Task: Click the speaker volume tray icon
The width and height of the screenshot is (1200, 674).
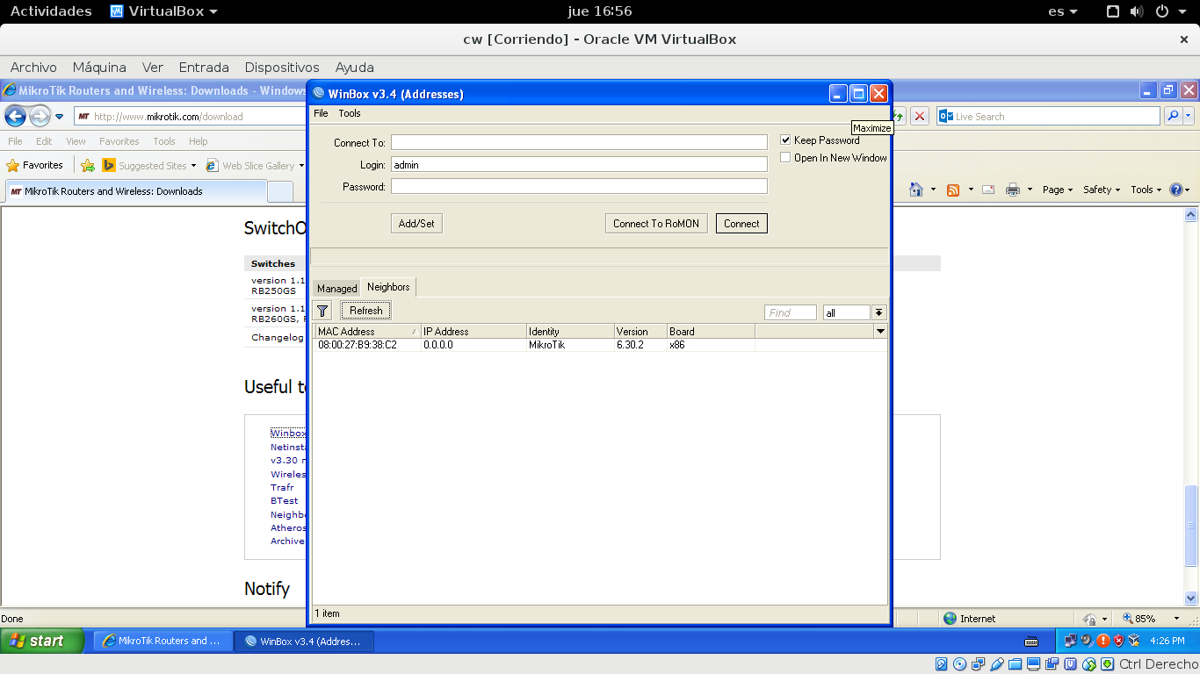Action: (1087, 641)
